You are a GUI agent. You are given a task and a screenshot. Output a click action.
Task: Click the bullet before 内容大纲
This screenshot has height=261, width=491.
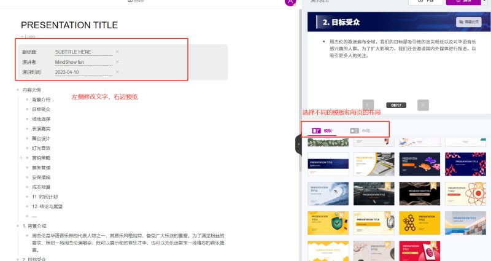click(18, 90)
